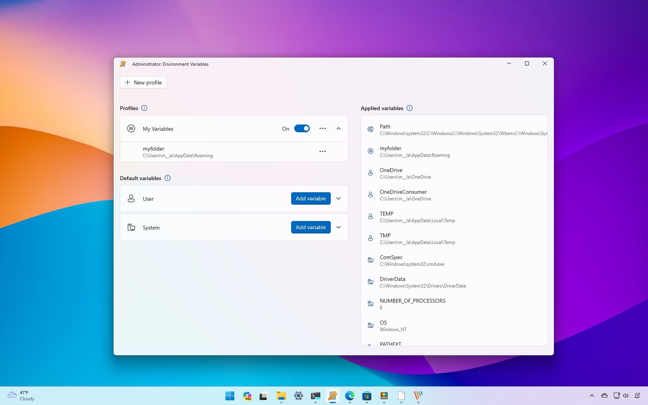This screenshot has width=648, height=405.
Task: Open the Profiles info tooltip
Action: pos(144,108)
